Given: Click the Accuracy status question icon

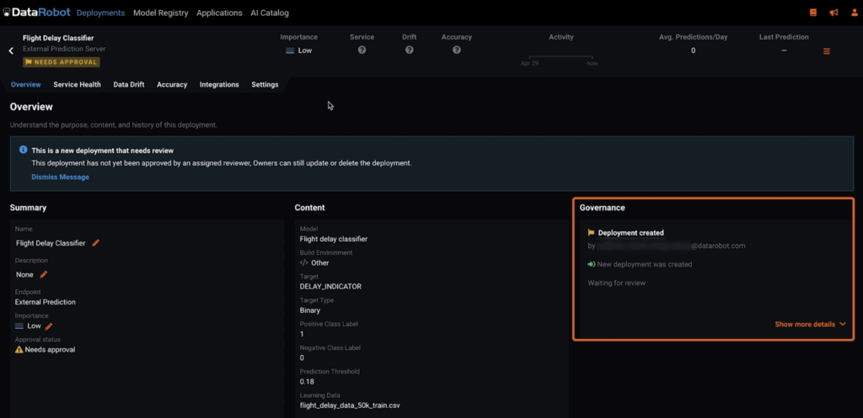Looking at the screenshot, I should [456, 50].
